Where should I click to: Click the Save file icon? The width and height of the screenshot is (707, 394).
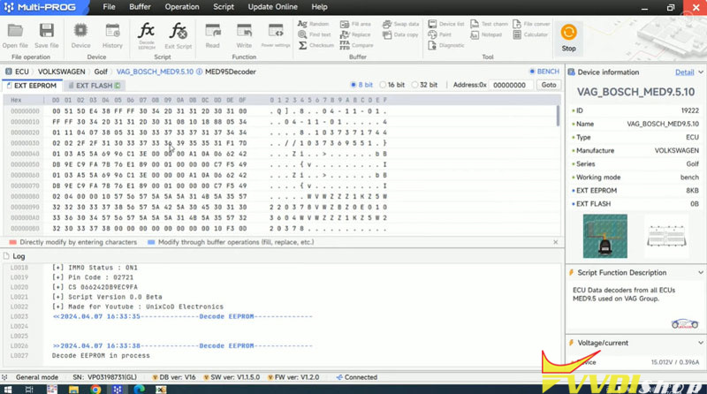(47, 34)
